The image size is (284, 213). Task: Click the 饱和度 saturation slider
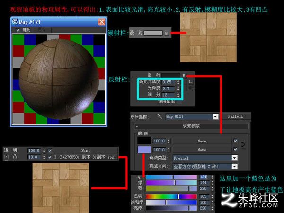pos(171,202)
